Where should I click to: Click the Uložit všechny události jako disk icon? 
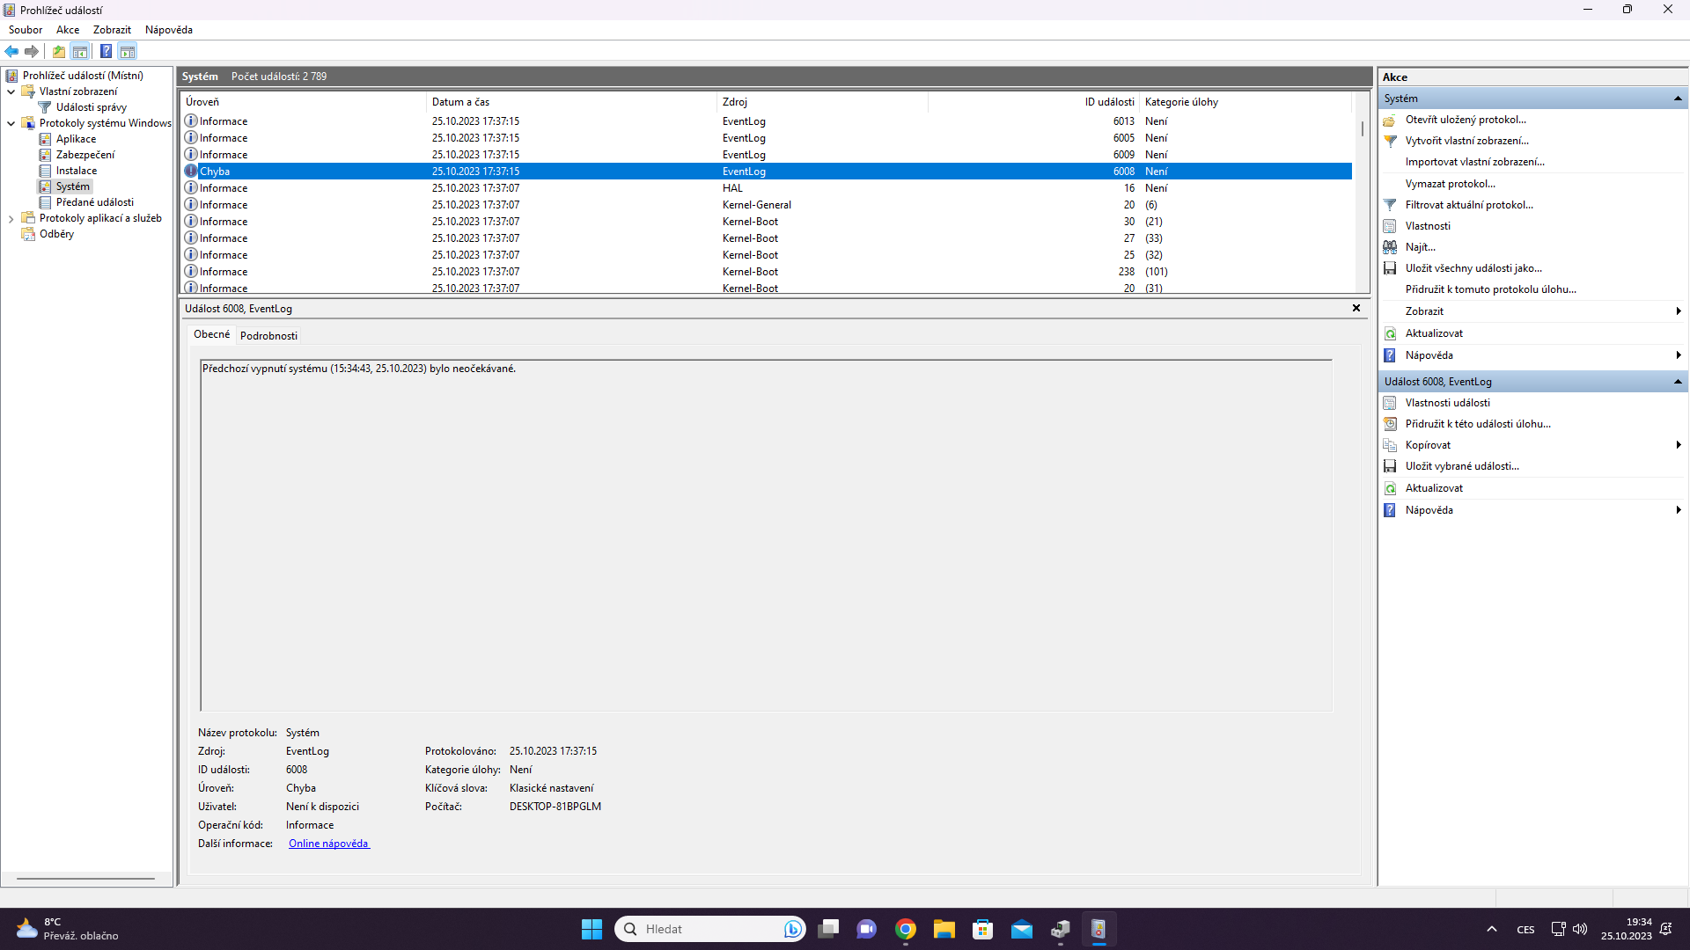point(1390,268)
